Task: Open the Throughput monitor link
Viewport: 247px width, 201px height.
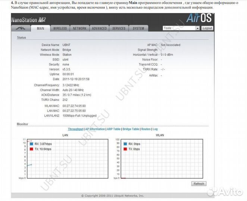Action: 75,129
